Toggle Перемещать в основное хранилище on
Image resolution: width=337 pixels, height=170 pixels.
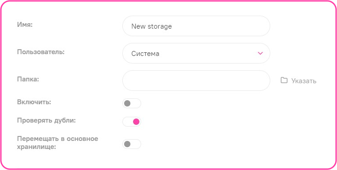click(132, 144)
